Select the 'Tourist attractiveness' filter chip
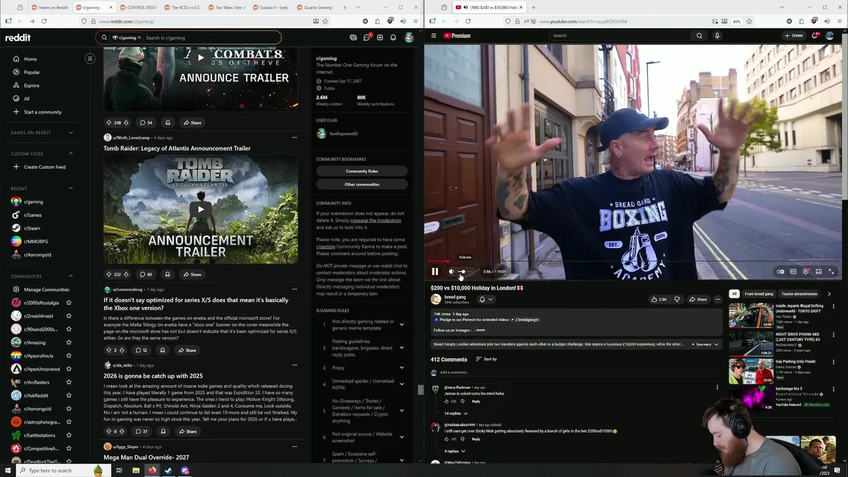The image size is (848, 477). coord(799,293)
